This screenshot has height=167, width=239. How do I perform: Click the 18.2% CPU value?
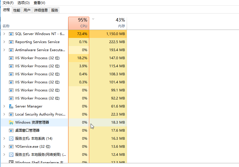click(82, 58)
